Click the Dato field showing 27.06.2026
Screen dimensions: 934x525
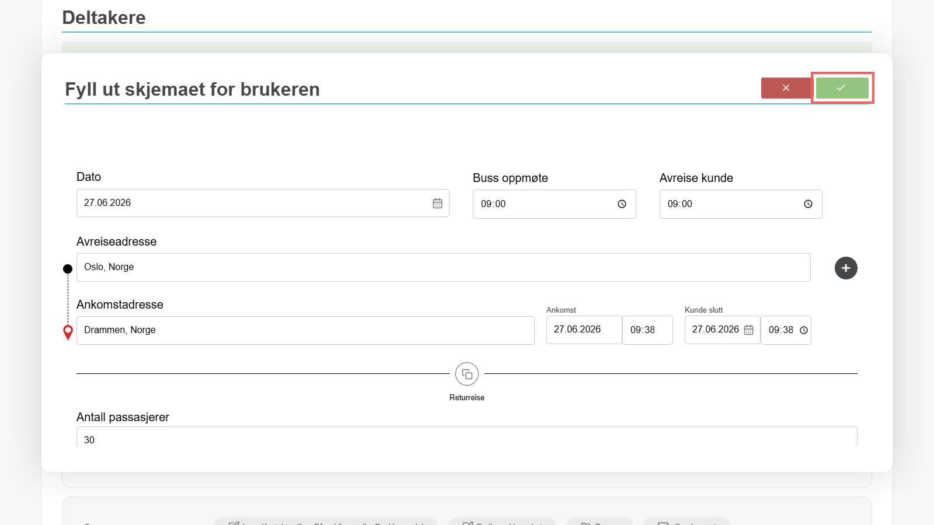(263, 203)
